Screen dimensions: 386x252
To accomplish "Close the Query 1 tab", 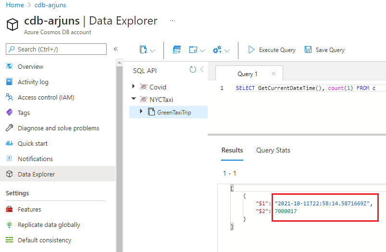I will coord(274,74).
